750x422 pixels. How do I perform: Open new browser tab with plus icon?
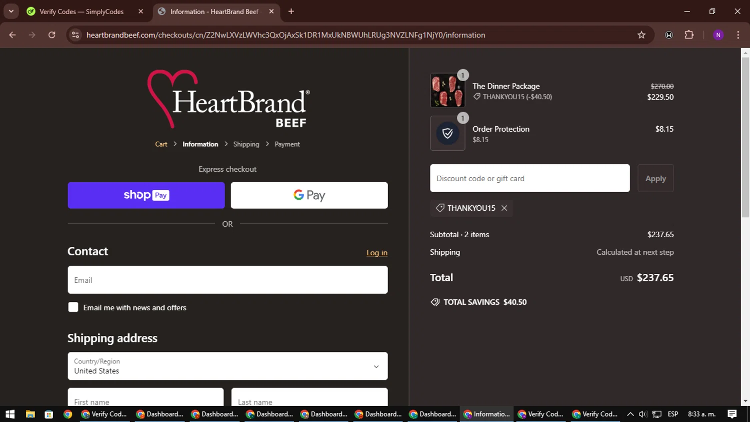pos(291,12)
